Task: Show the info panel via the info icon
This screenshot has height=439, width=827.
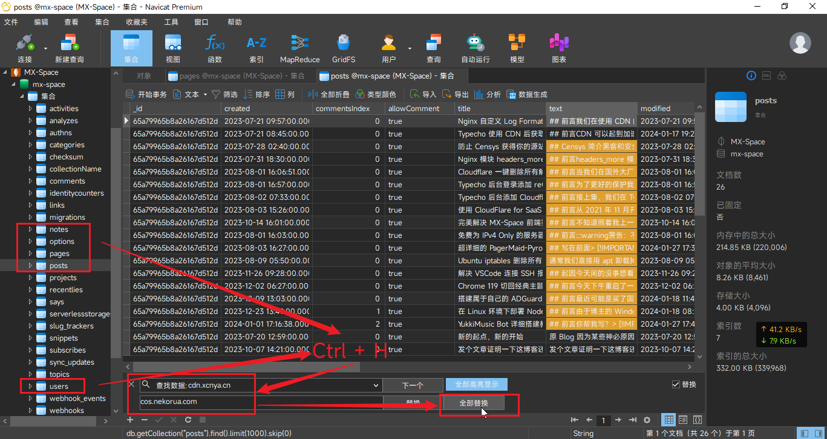Action: coord(751,75)
